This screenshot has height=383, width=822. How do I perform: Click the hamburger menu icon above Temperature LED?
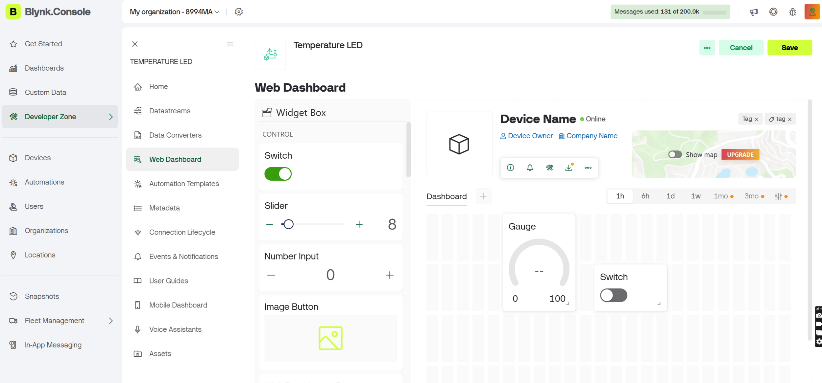[x=230, y=44]
